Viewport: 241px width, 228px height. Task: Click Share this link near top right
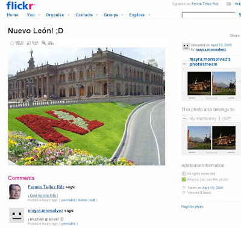click(235, 35)
